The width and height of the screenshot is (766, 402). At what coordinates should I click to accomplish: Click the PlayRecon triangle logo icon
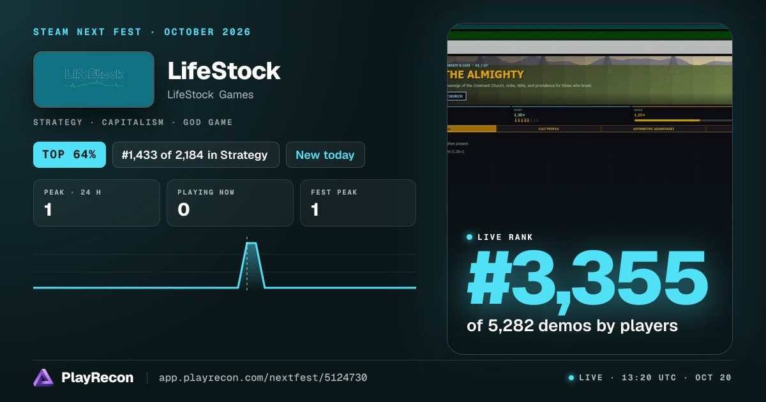pyautogui.click(x=43, y=378)
